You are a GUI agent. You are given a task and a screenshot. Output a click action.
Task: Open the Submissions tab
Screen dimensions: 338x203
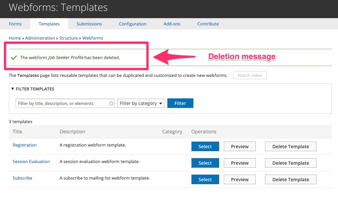pos(89,24)
